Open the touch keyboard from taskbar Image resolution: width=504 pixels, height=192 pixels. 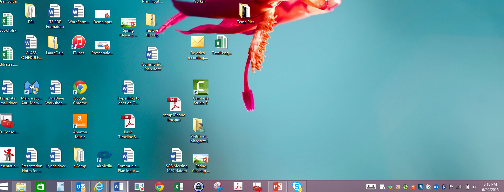(x=371, y=187)
